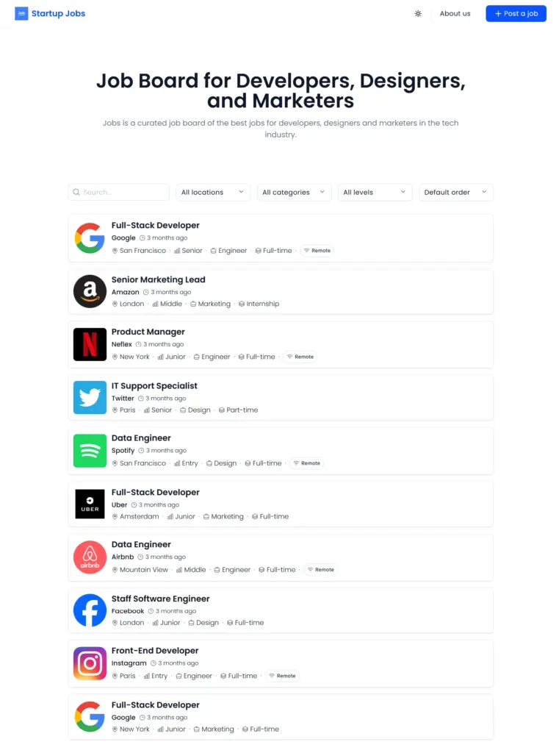Viewport: 559px width, 753px height.
Task: Click the Uber logo icon
Action: point(90,504)
